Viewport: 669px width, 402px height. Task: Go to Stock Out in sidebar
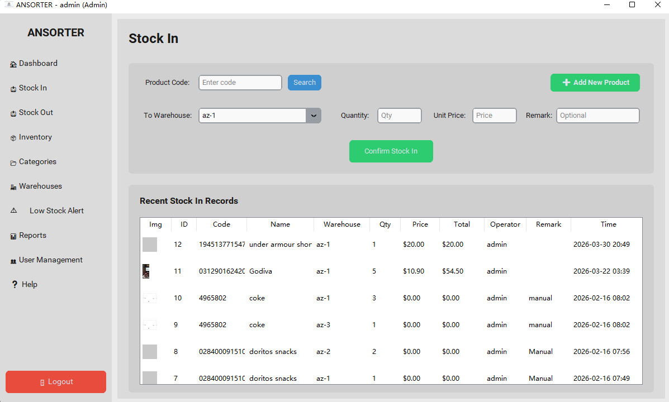(x=36, y=113)
